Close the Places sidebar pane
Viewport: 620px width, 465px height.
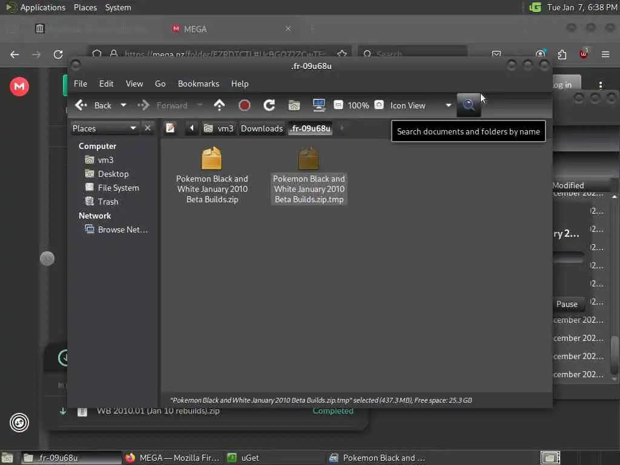[x=148, y=128]
